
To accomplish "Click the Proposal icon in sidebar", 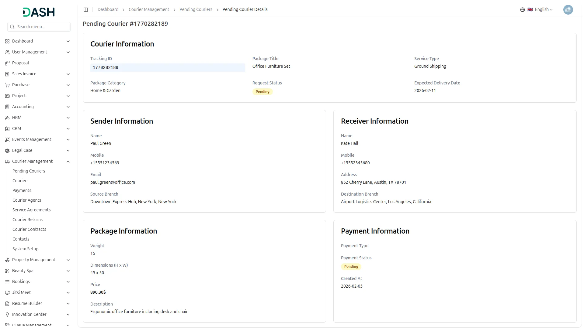I will coord(7,63).
